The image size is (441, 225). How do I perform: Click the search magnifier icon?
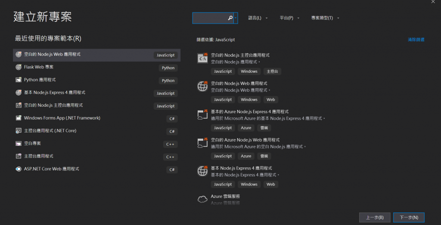230,18
